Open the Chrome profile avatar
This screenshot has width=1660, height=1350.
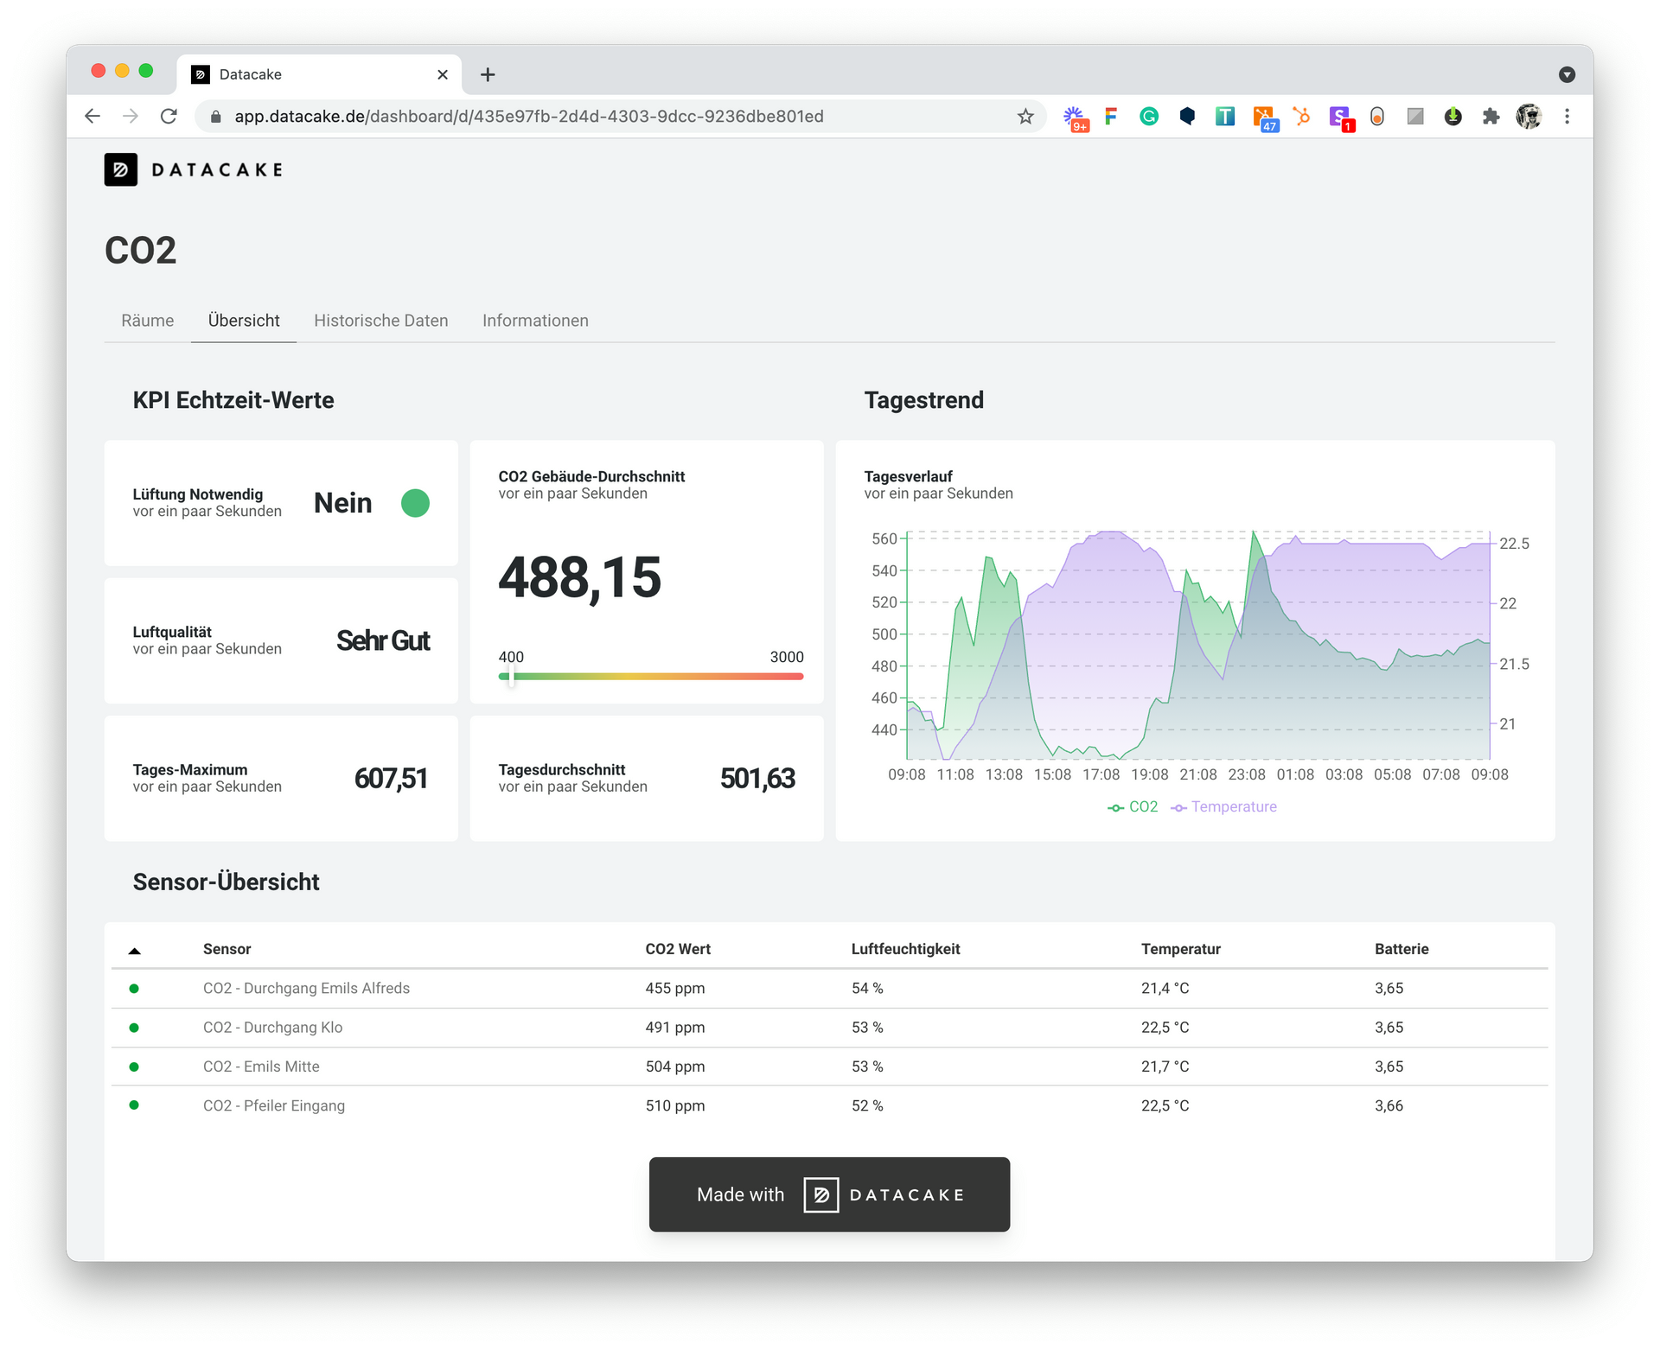1529,117
